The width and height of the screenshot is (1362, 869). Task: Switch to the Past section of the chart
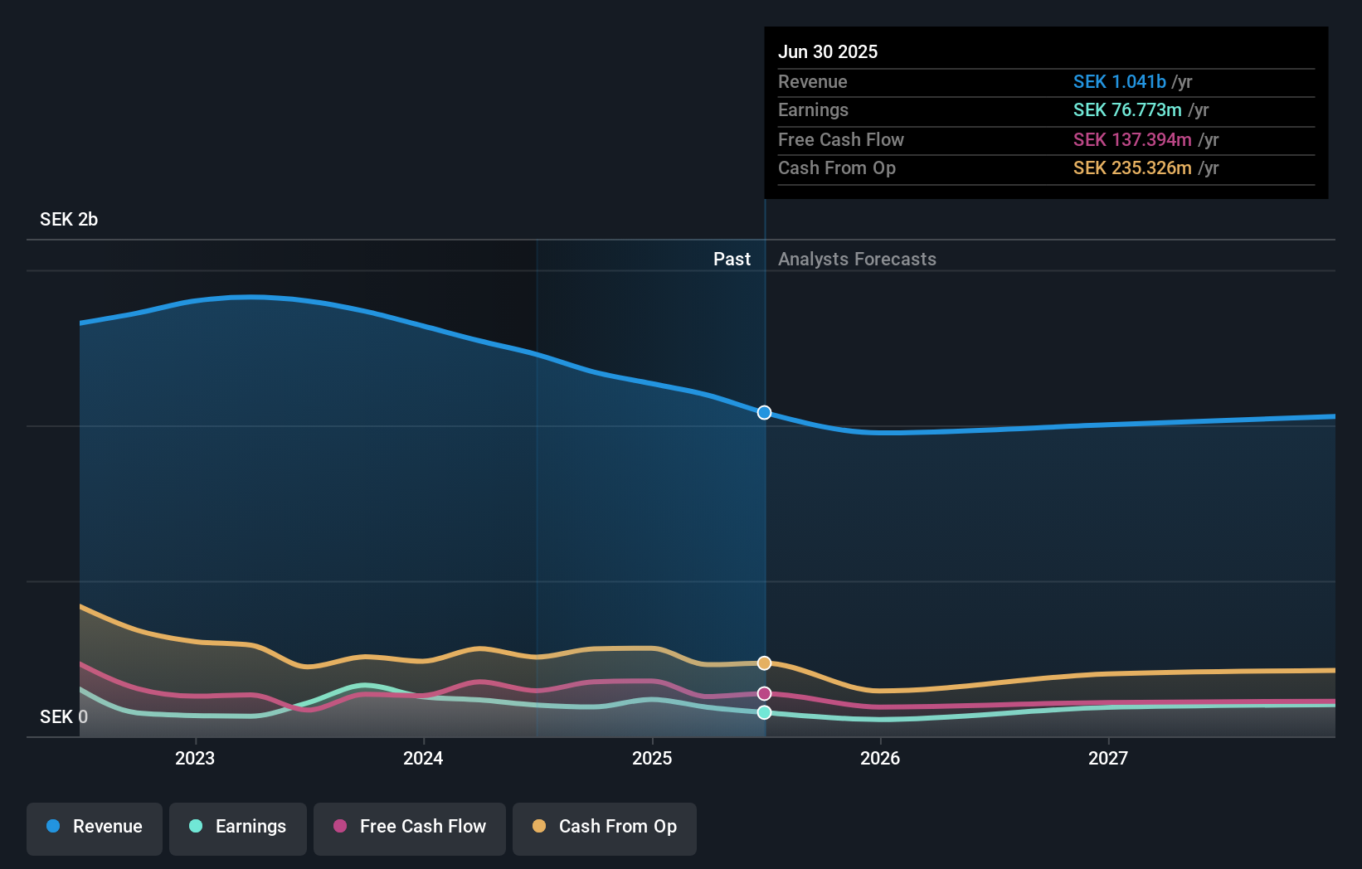(732, 259)
